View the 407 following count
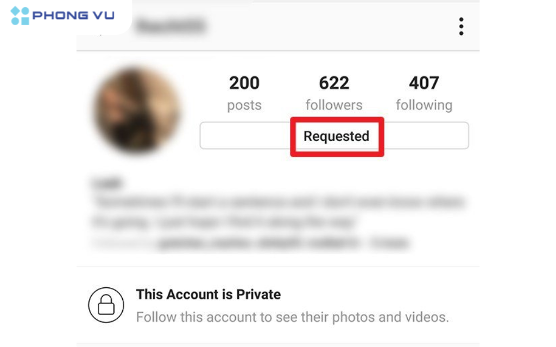 point(424,83)
